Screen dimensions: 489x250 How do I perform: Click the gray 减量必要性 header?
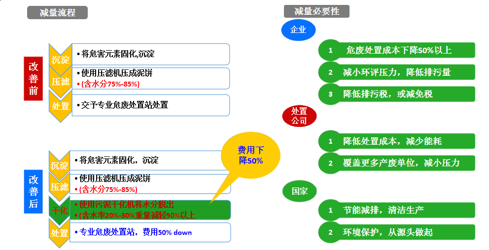(x=316, y=11)
